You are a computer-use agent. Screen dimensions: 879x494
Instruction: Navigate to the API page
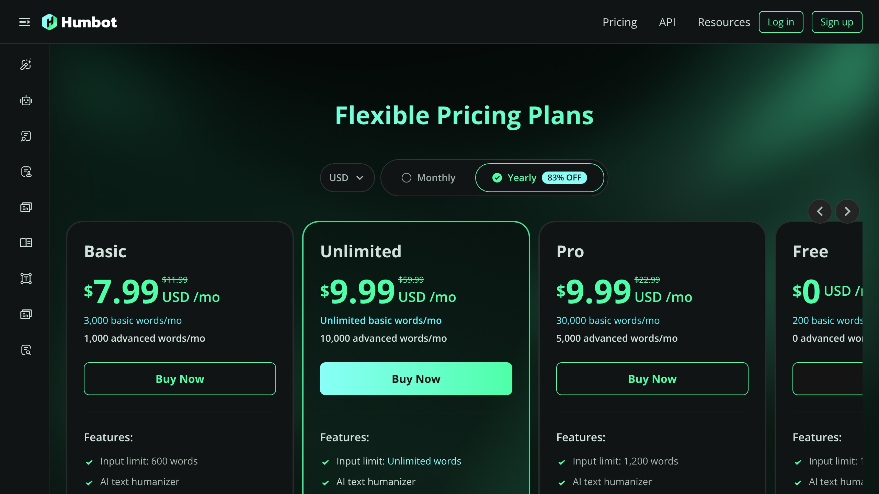coord(667,22)
